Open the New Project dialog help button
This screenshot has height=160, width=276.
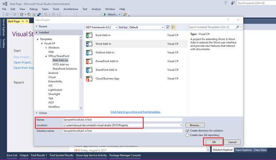pos(228,20)
